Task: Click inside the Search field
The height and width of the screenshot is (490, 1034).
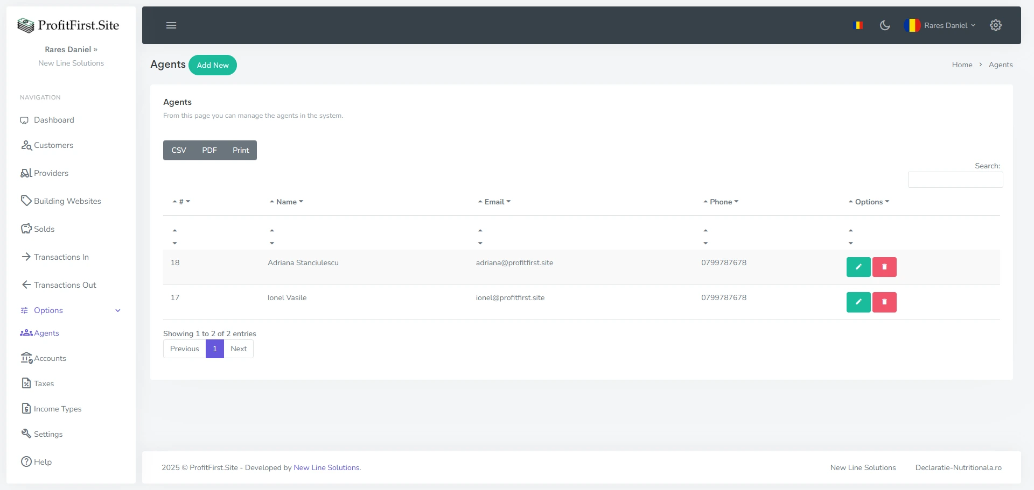Action: 955,180
